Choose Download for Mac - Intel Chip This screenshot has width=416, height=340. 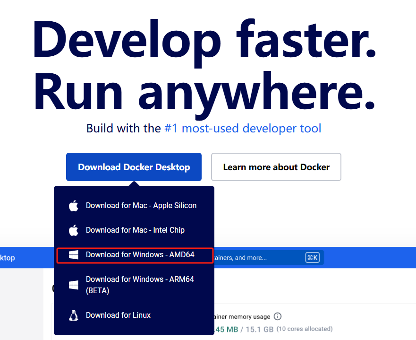(x=134, y=230)
